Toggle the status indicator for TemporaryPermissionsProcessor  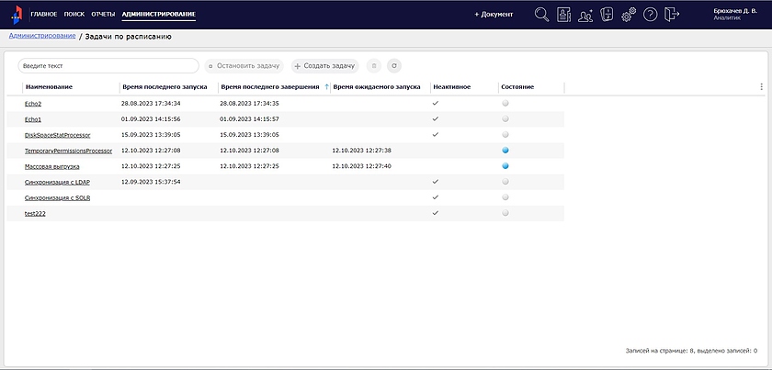point(505,150)
